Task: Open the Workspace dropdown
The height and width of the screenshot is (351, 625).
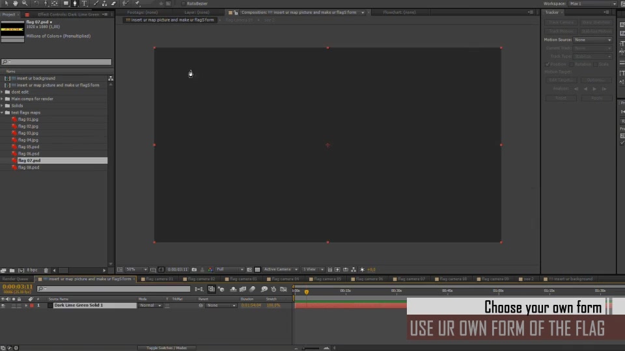Action: click(592, 4)
